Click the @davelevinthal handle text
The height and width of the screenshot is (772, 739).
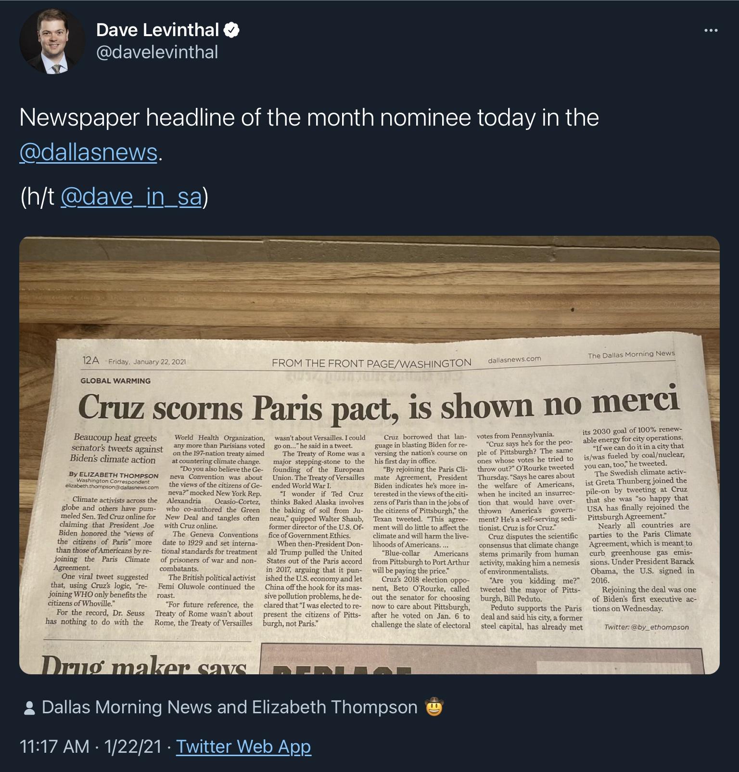click(156, 51)
